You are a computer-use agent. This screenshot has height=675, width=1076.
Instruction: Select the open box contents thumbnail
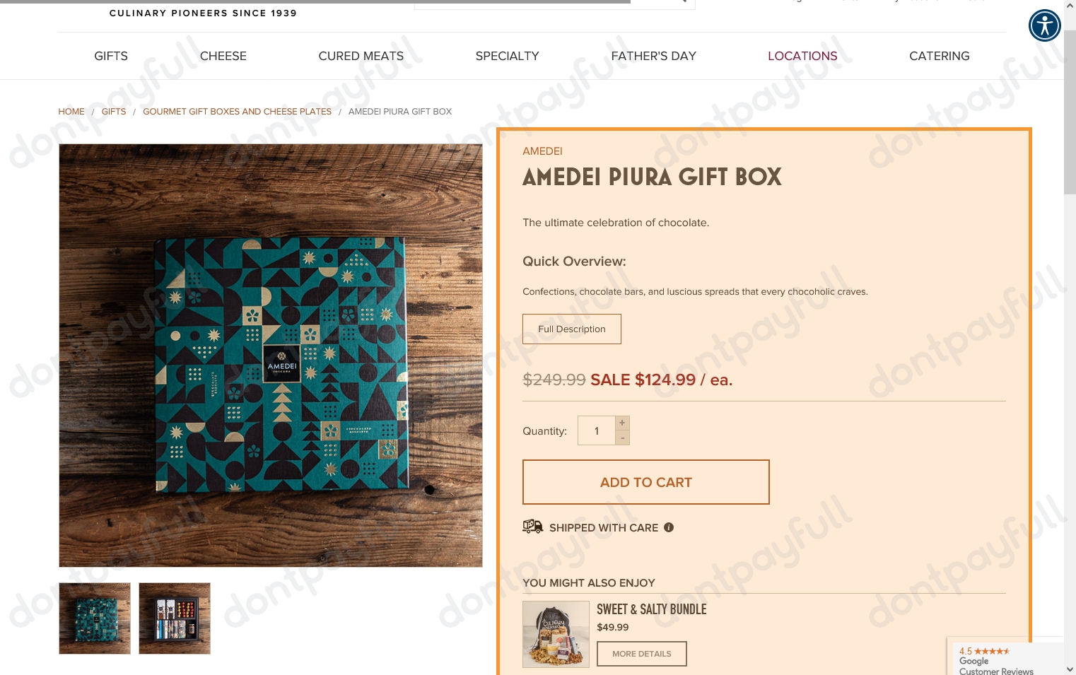click(175, 618)
